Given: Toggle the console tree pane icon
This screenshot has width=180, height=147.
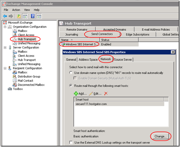Looking at the screenshot, I should pos(25,16).
